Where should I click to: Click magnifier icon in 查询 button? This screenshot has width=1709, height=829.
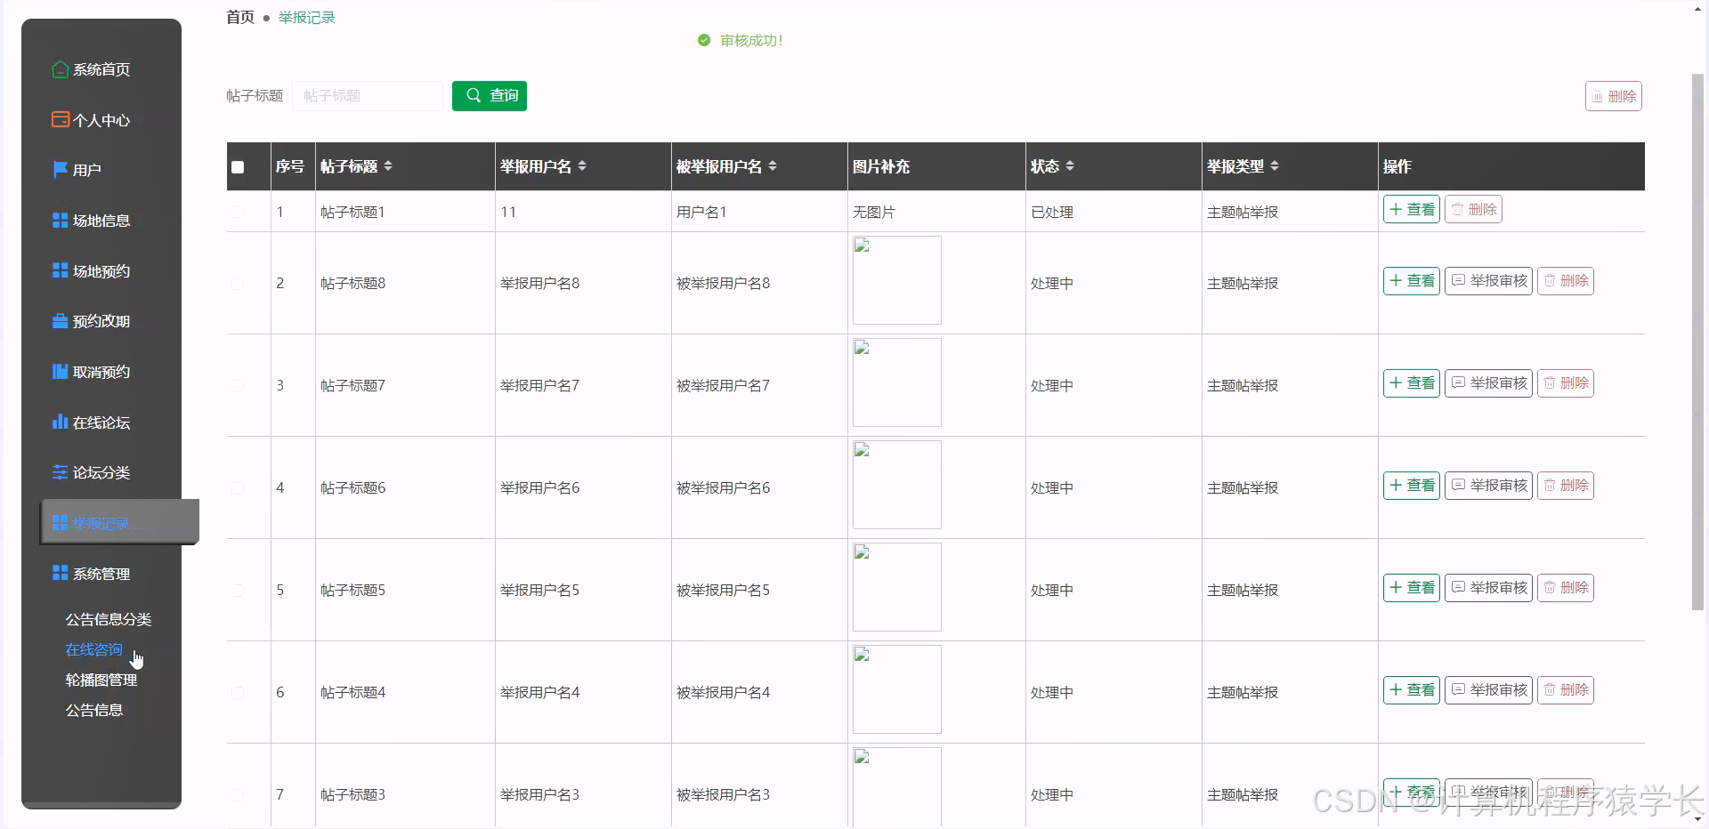click(x=474, y=95)
